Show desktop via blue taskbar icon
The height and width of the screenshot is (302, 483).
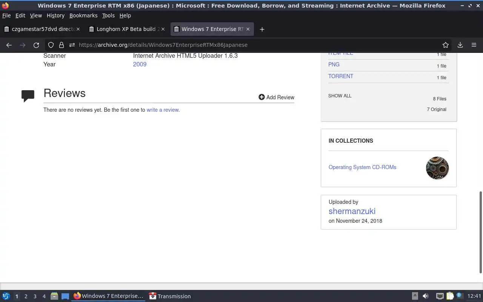click(x=65, y=296)
